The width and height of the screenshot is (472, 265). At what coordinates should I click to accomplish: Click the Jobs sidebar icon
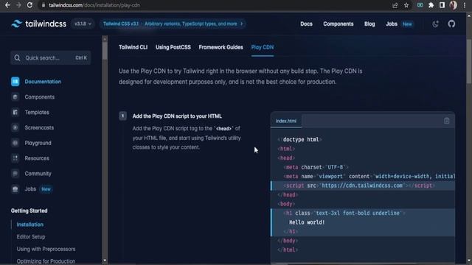pos(15,188)
